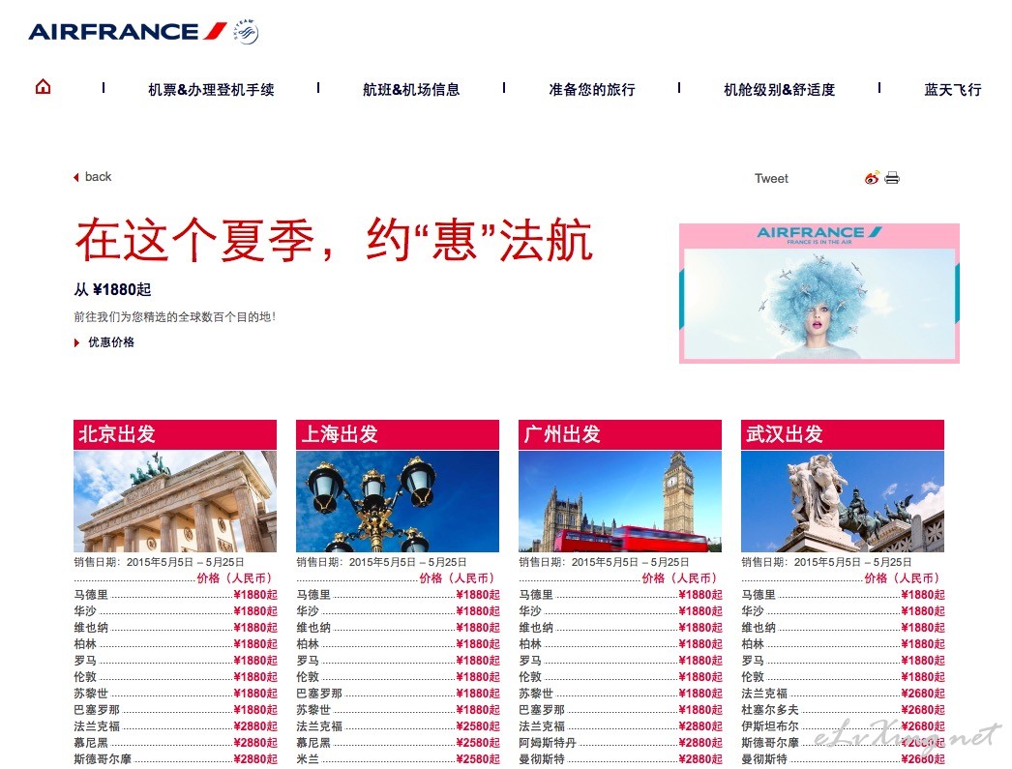Click the 前往我们为您精选的全球数百个目的地 text
This screenshot has width=1012, height=769.
coord(174,316)
